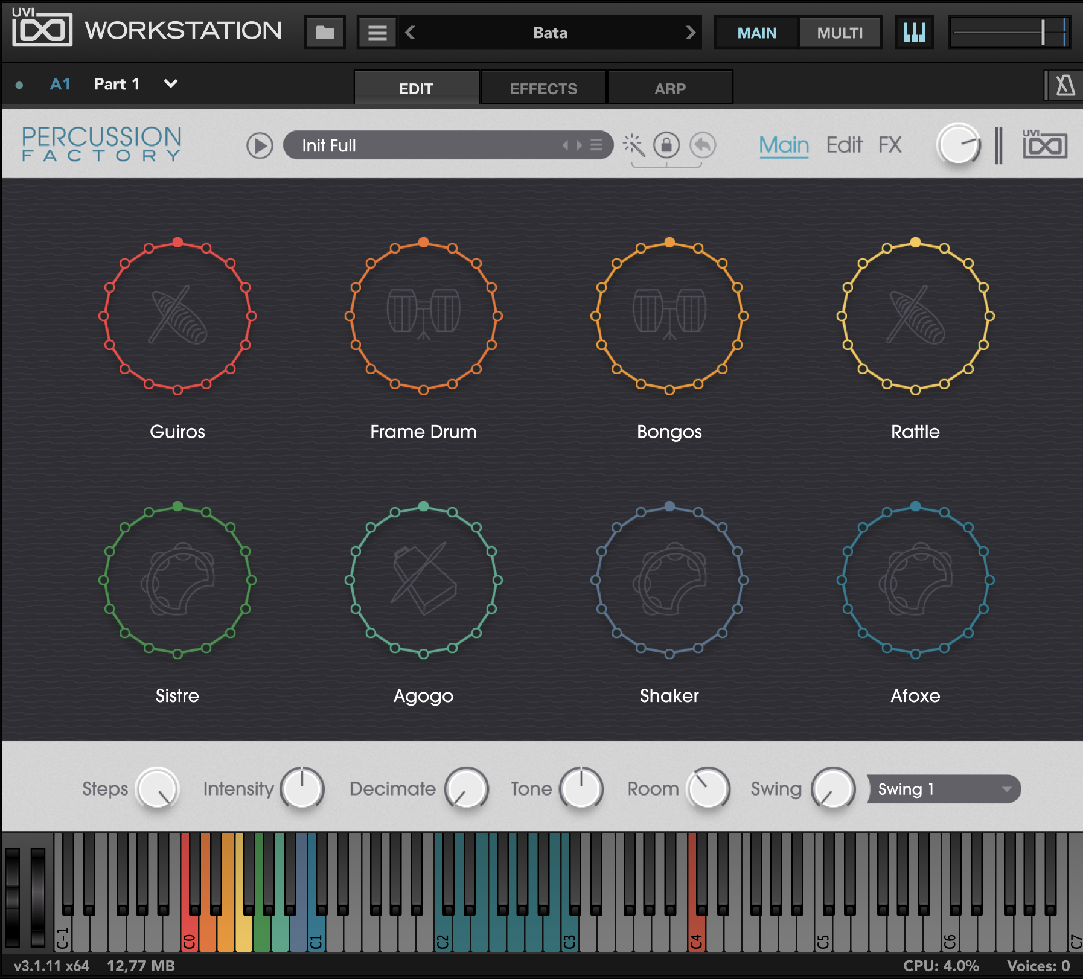Select the Guiros instrument icon
Screen dimensions: 1083x979
point(177,316)
